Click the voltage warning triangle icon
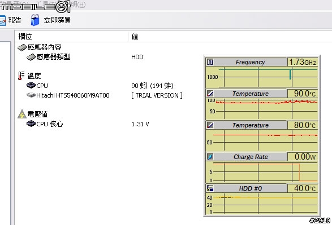332x225 pixels. click(22, 114)
